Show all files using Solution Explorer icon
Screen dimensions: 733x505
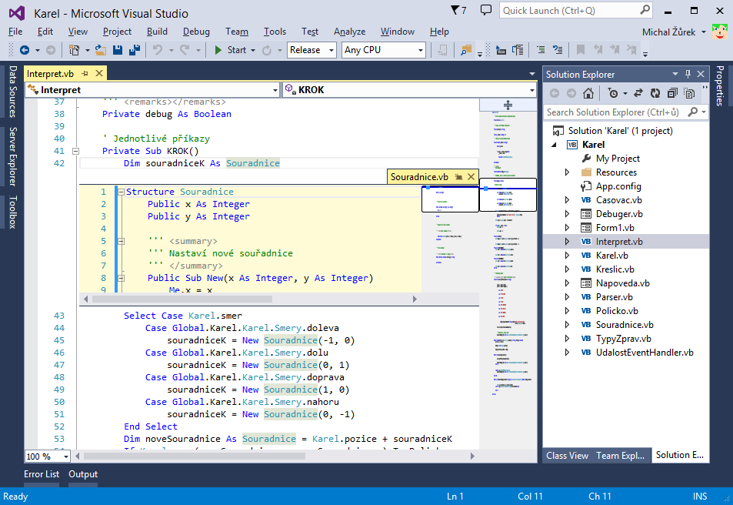tap(690, 92)
